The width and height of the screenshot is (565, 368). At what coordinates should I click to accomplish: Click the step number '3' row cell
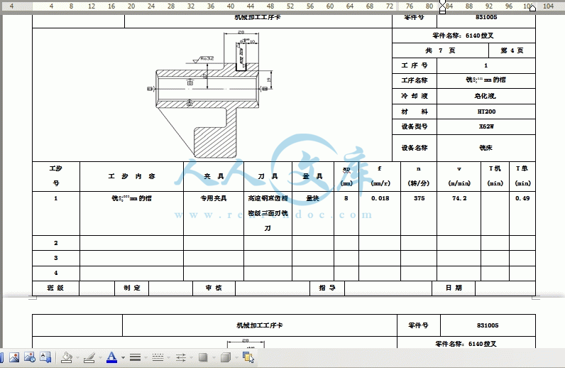pos(56,258)
